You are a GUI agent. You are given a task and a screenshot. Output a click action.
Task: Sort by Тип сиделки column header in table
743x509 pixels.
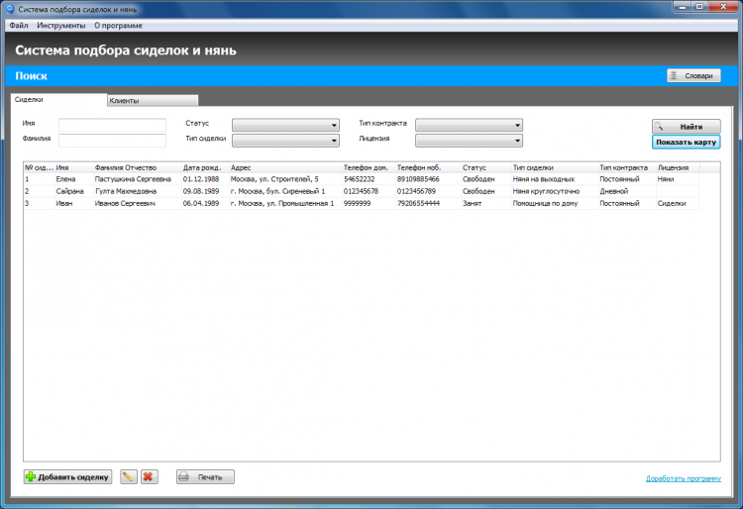click(555, 167)
